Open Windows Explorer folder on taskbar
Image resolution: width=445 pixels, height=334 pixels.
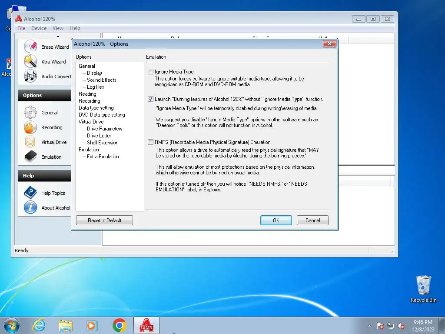(66, 325)
